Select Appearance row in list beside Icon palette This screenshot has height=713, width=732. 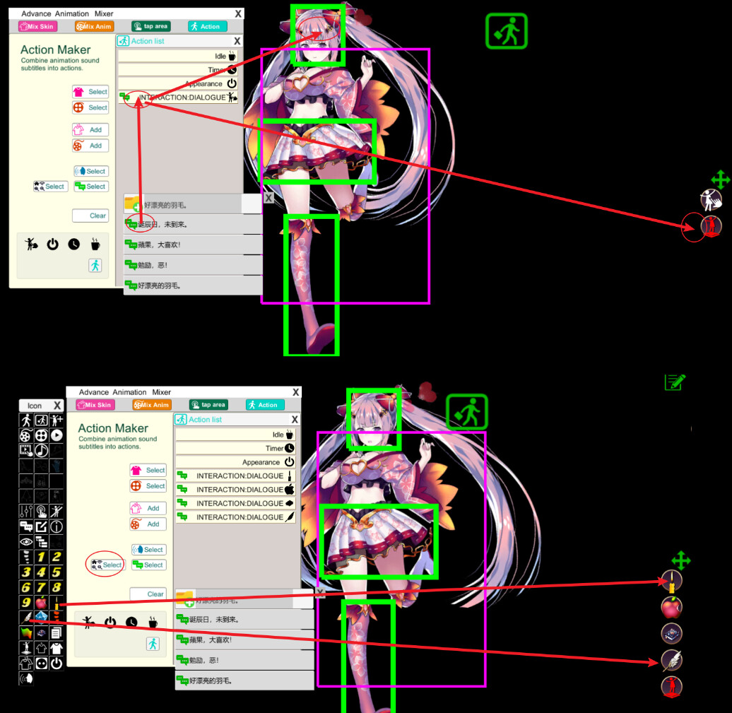pos(235,462)
